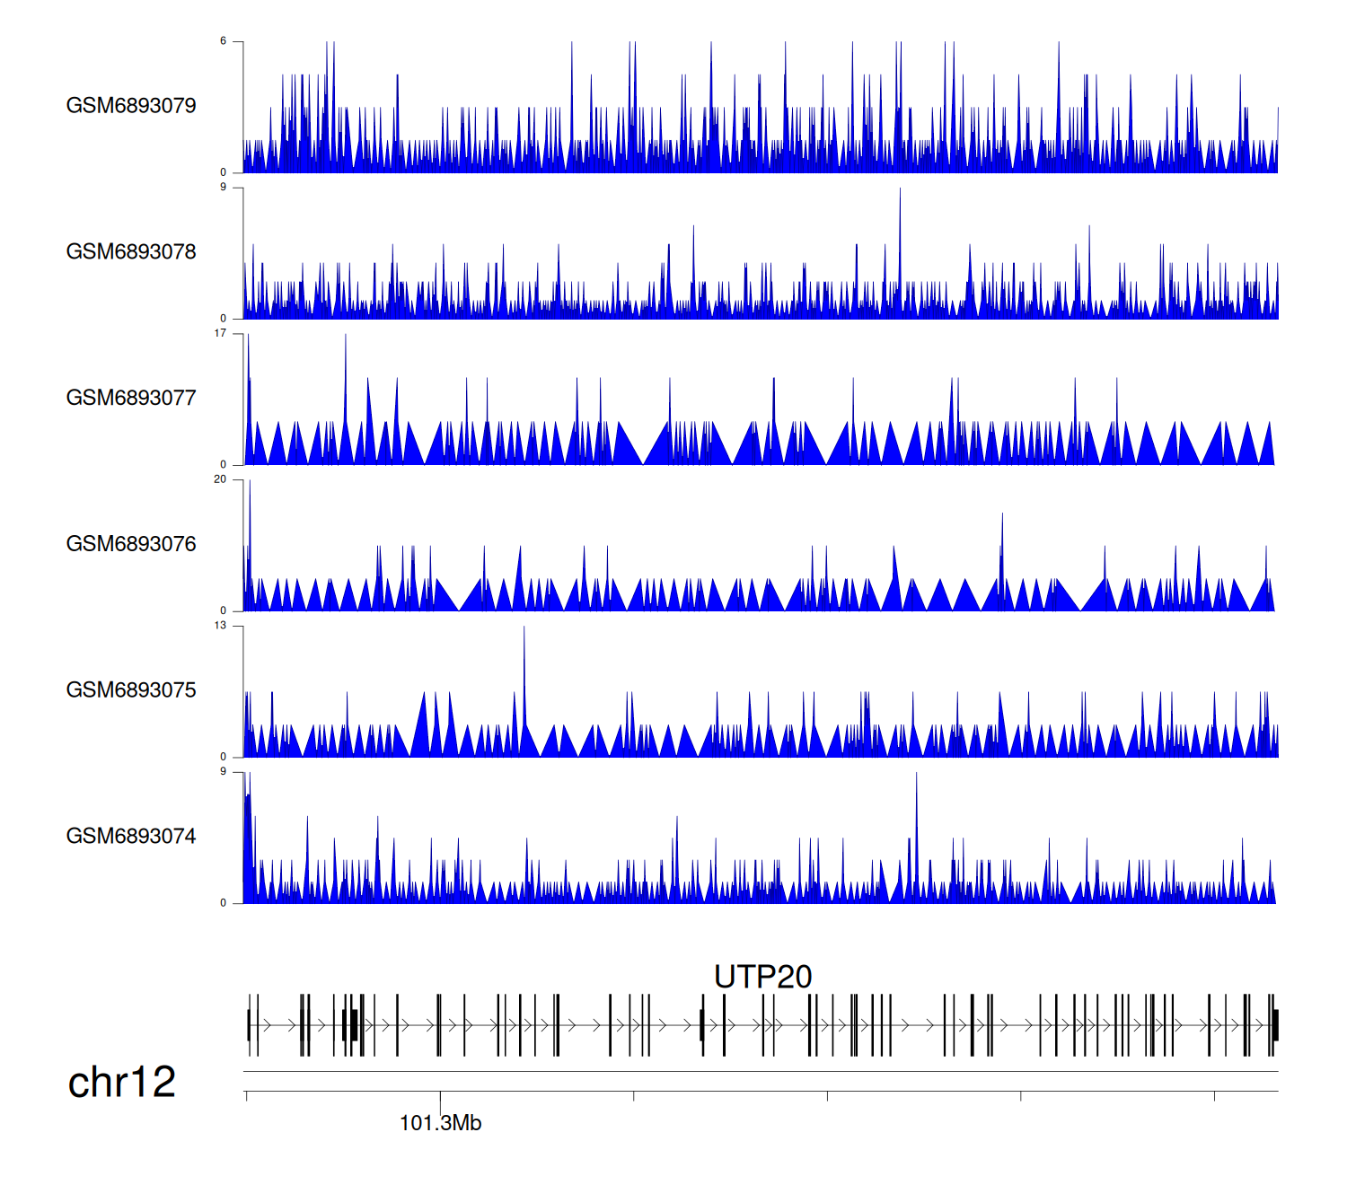Click the thick last exon of UTP20

[1275, 1024]
